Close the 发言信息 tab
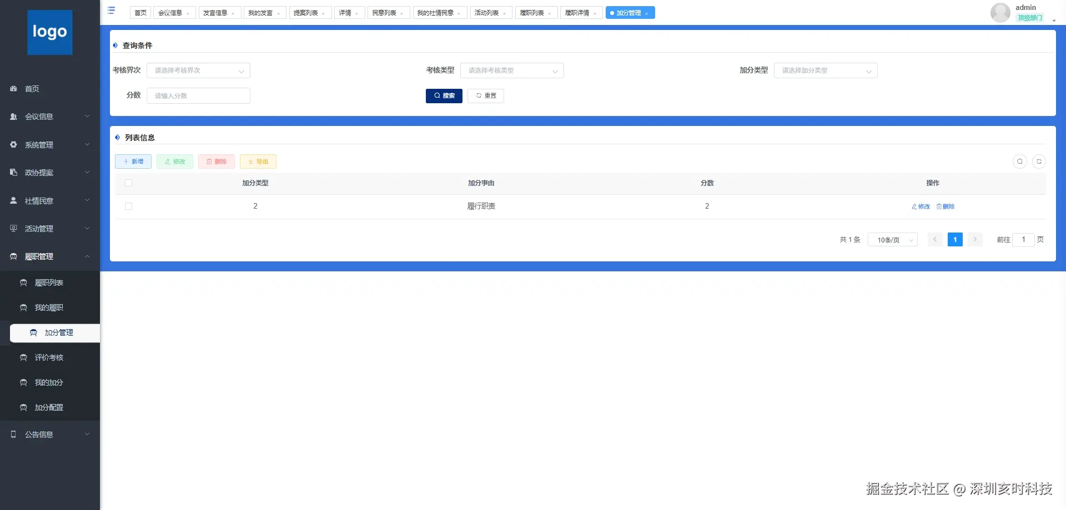The image size is (1066, 510). point(233,13)
